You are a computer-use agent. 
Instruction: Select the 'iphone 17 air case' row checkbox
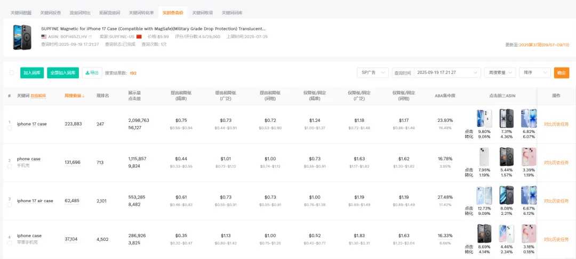(x=10, y=205)
